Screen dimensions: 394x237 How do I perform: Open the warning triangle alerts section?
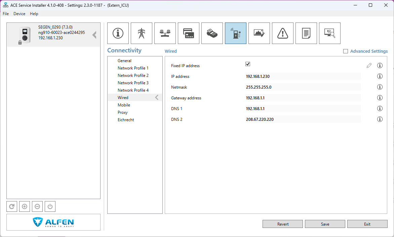[x=283, y=33]
